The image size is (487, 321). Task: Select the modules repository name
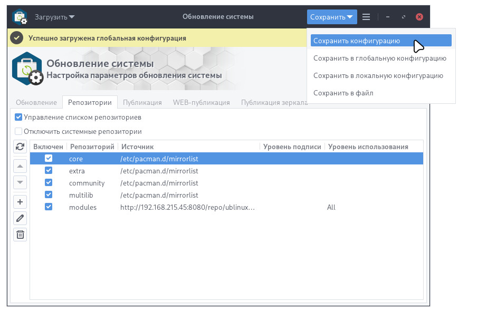(83, 207)
